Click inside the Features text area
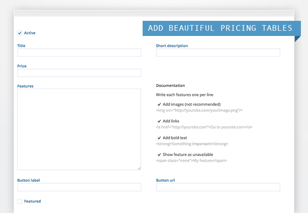308x213 pixels. 79,129
